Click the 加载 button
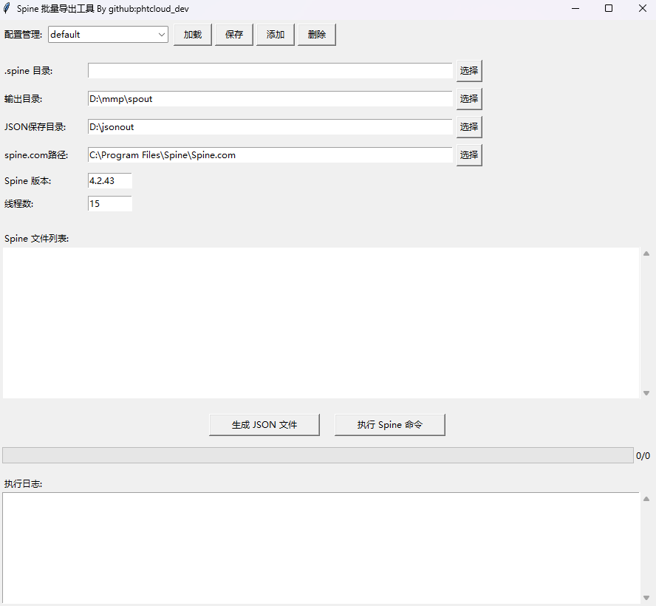Image resolution: width=656 pixels, height=606 pixels. pos(193,34)
